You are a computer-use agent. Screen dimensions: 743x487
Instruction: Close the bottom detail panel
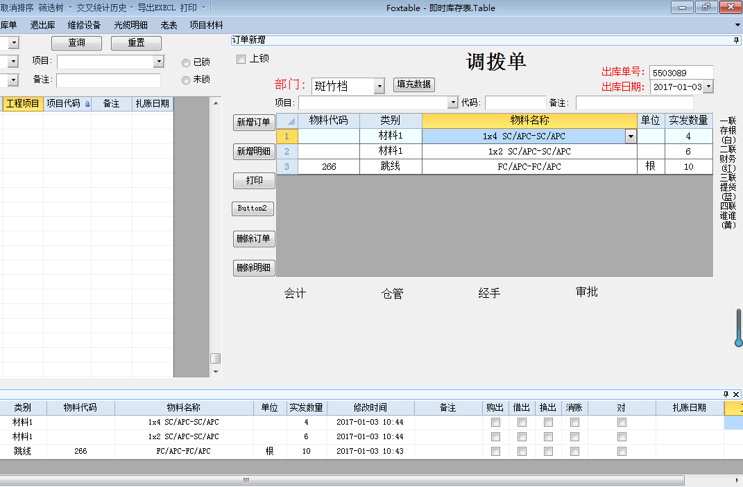(737, 394)
